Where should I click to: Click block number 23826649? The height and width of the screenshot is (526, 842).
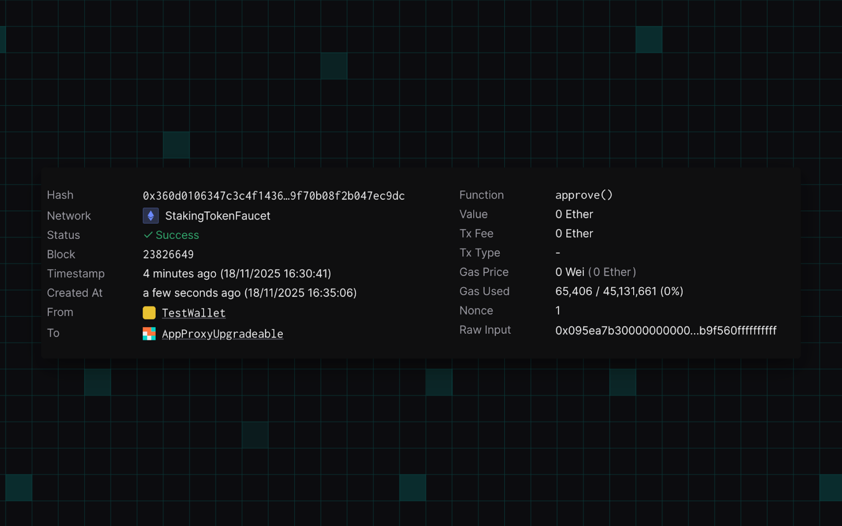168,255
